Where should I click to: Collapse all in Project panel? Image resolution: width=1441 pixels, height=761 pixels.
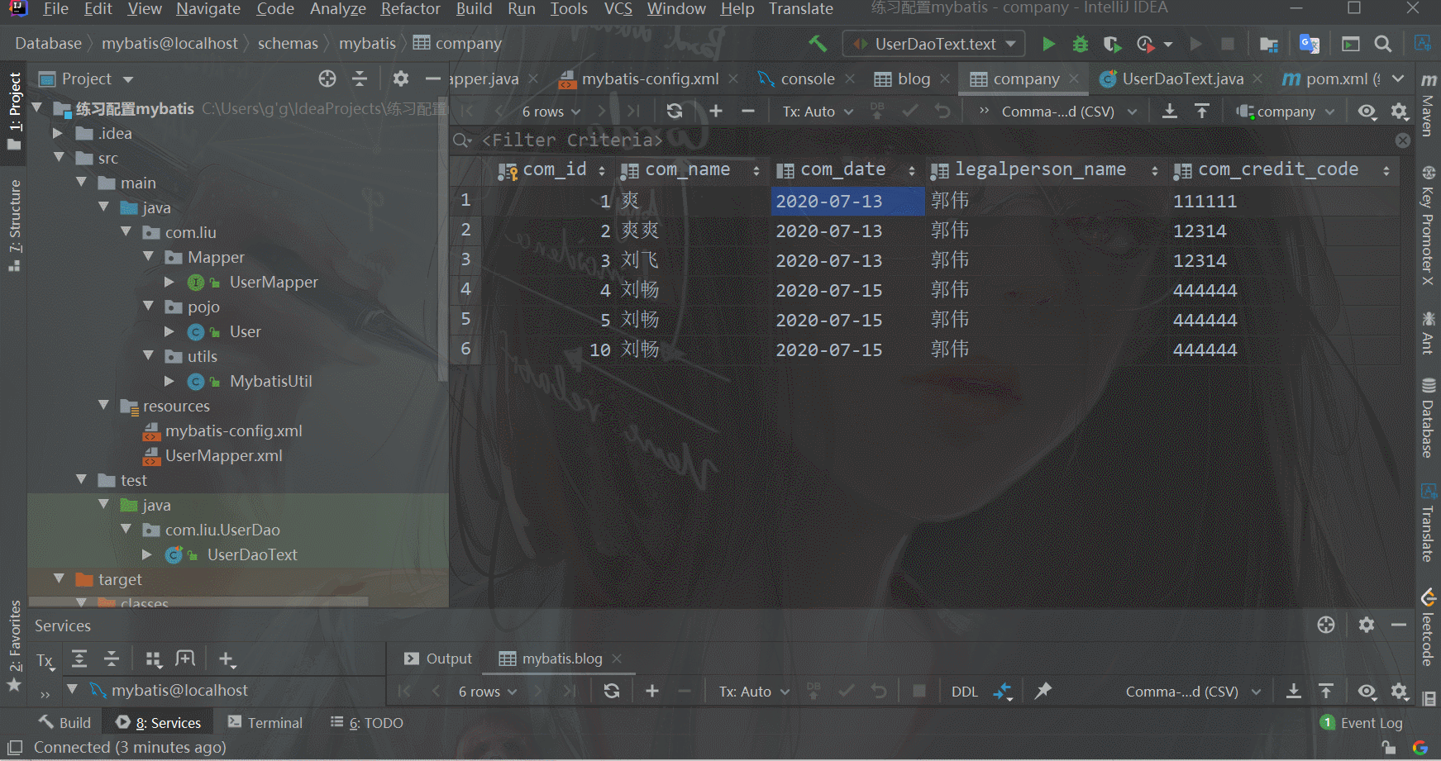pyautogui.click(x=360, y=78)
